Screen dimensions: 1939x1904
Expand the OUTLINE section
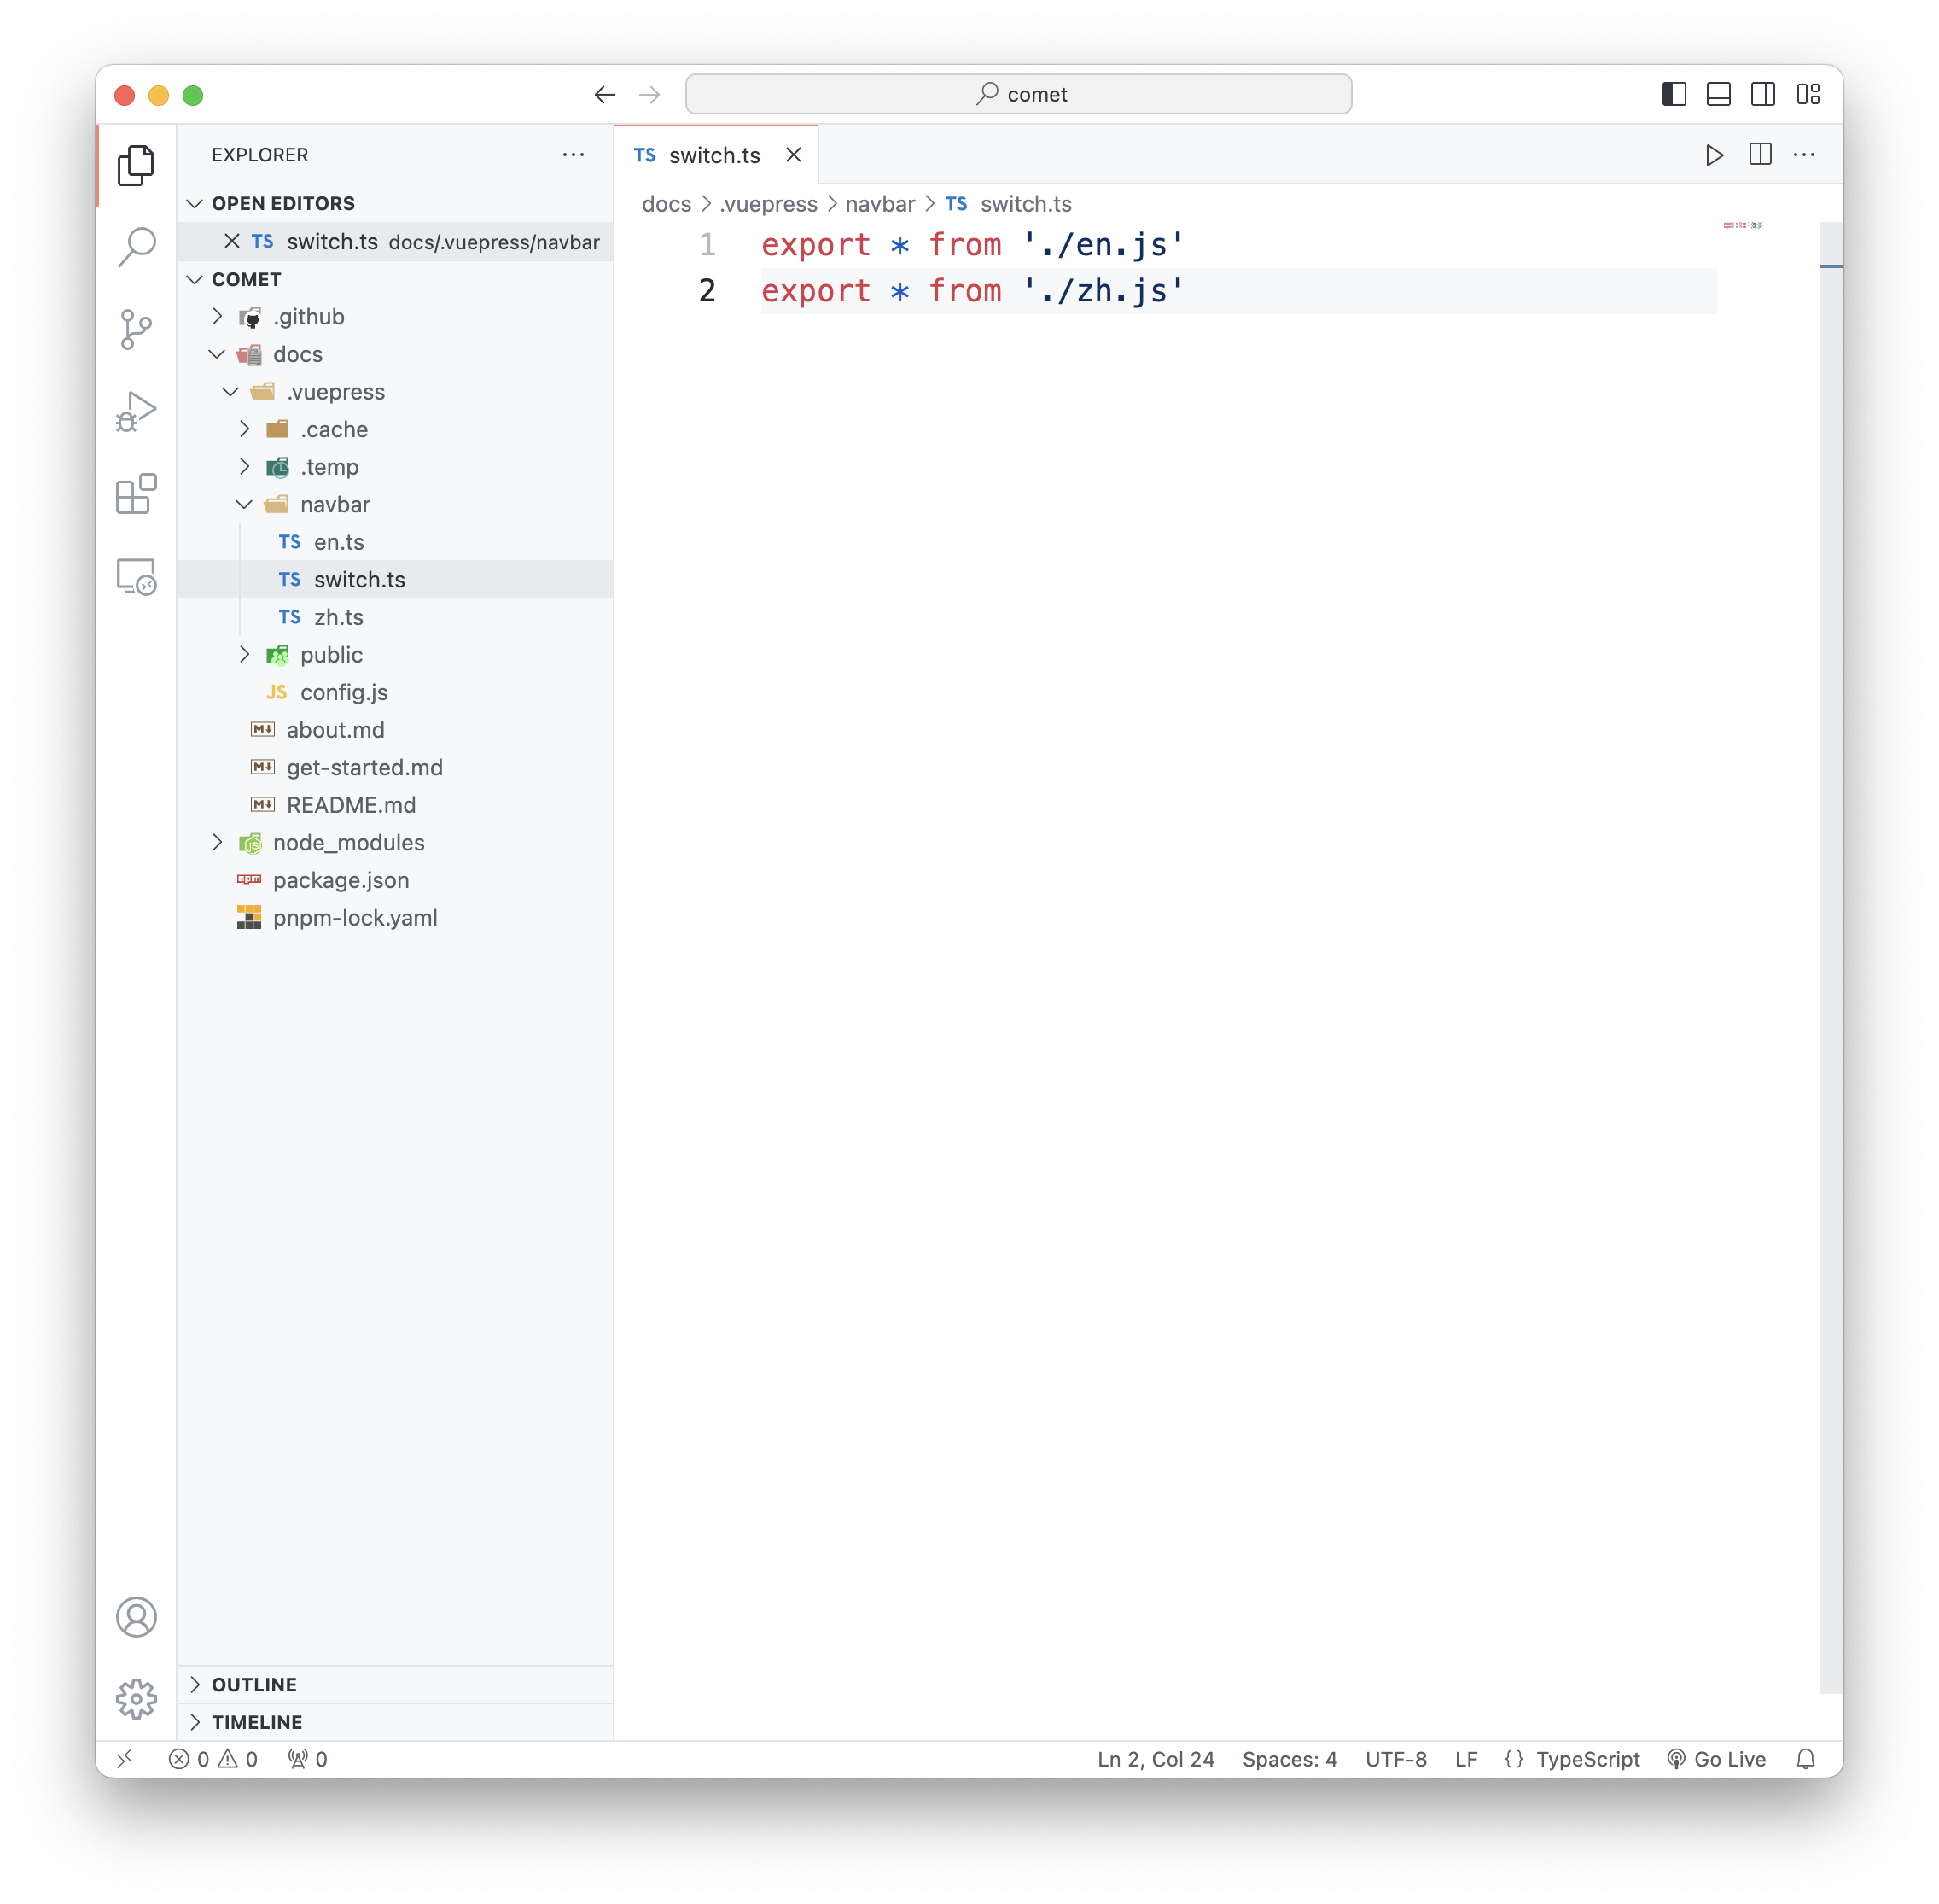click(x=253, y=1684)
